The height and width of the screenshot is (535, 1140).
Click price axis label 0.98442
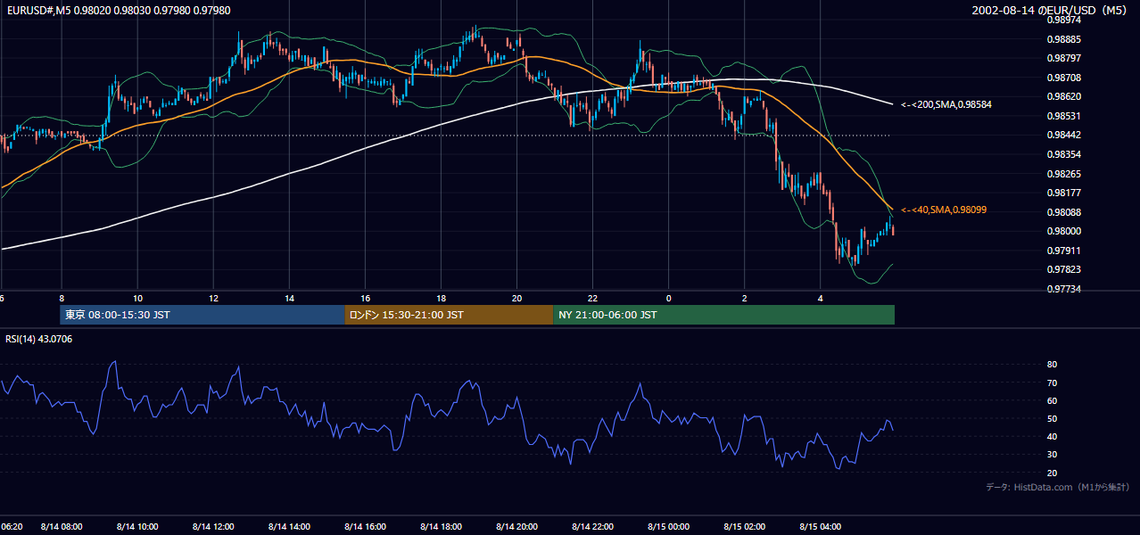[1063, 135]
